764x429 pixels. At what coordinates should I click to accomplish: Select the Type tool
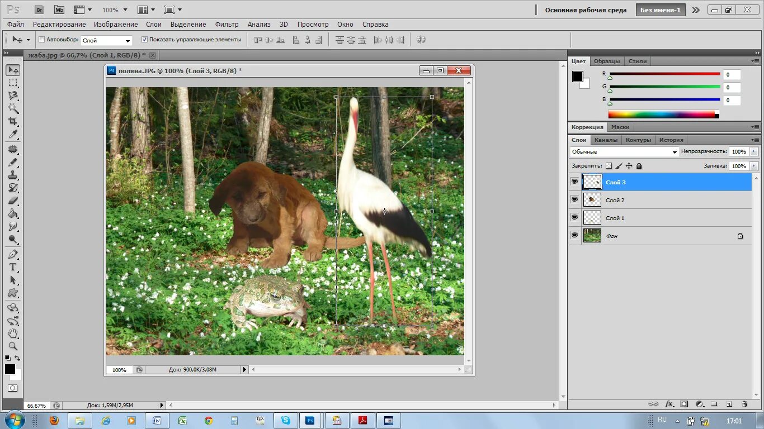click(x=14, y=267)
